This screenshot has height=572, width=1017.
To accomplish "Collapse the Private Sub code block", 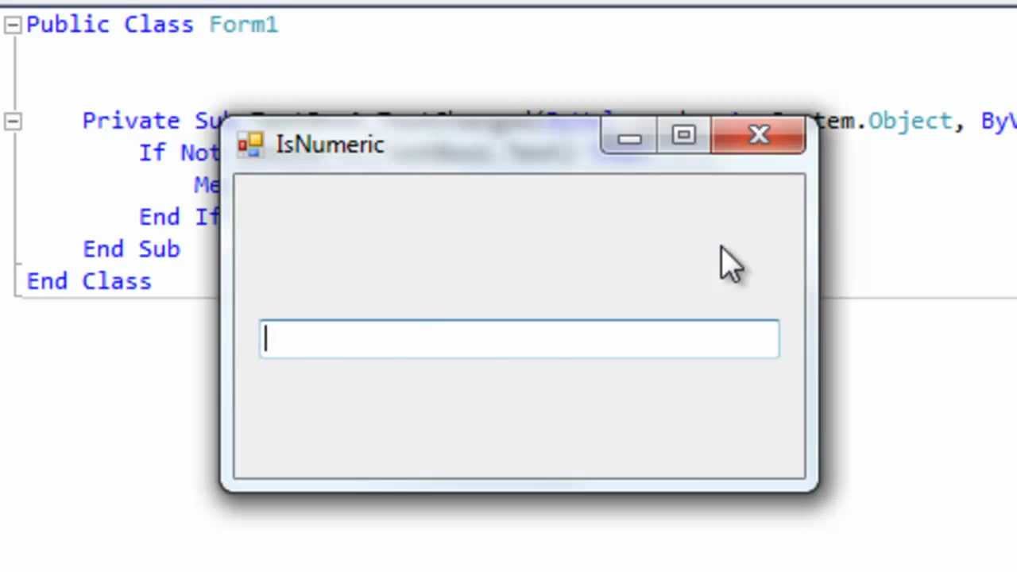I will pyautogui.click(x=12, y=122).
